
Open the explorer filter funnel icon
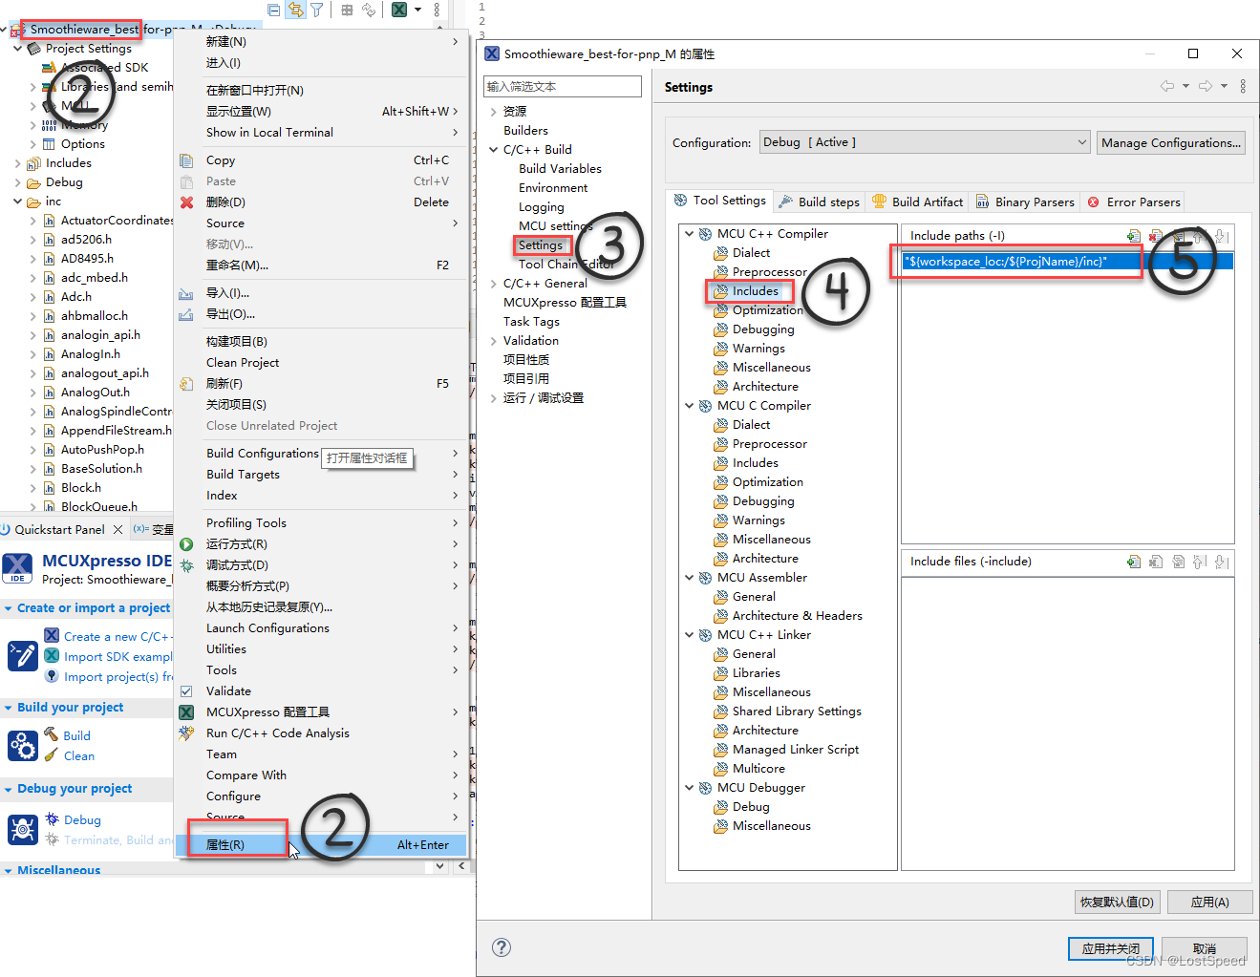click(317, 10)
